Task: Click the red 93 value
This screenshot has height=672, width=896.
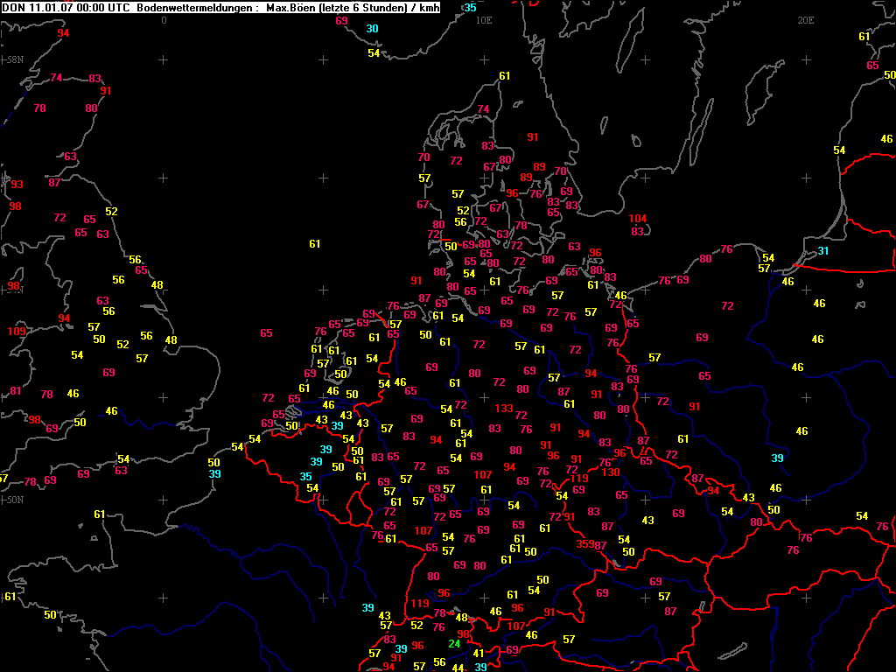Action: click(x=17, y=185)
